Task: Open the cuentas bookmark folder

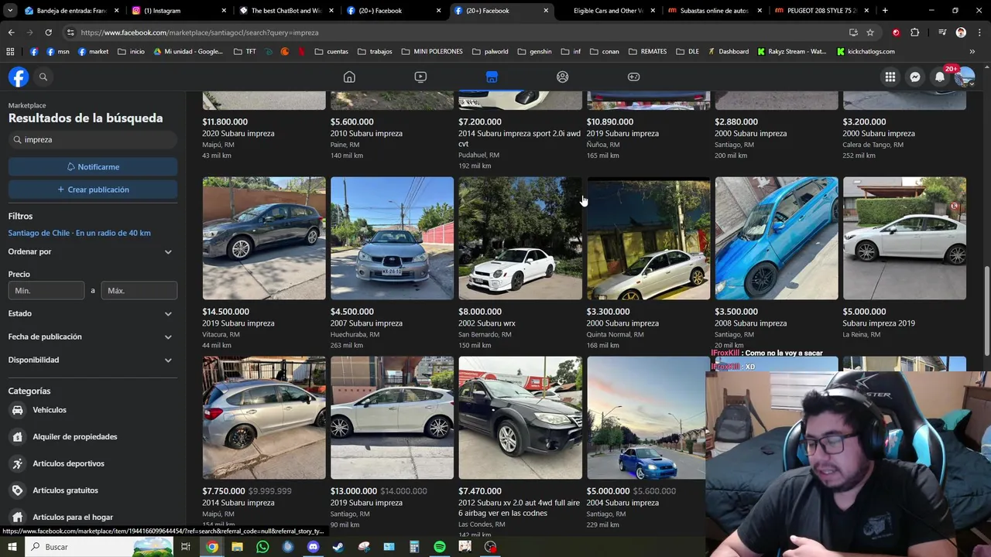Action: pyautogui.click(x=331, y=52)
